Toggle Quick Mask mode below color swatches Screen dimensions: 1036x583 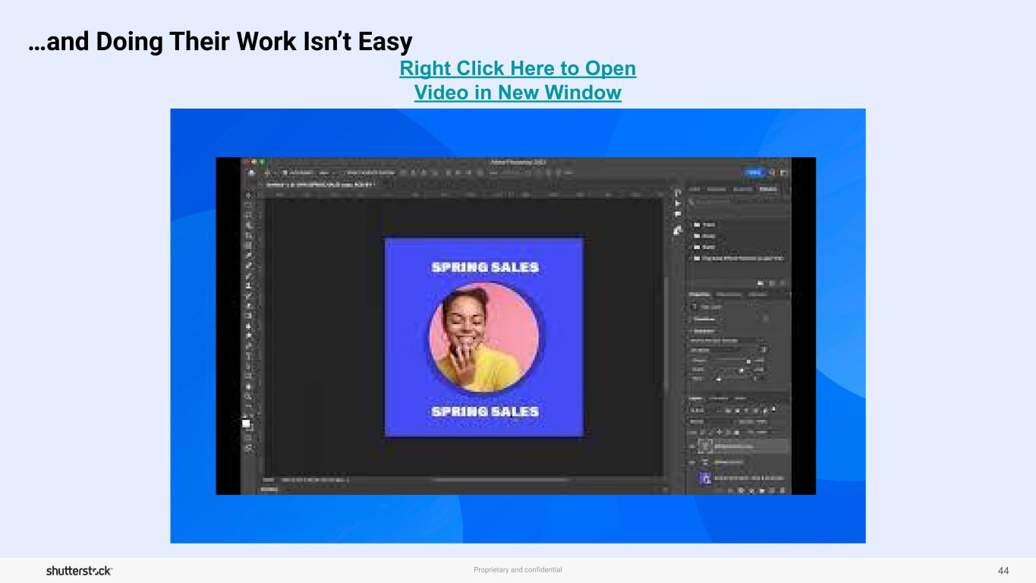[248, 438]
